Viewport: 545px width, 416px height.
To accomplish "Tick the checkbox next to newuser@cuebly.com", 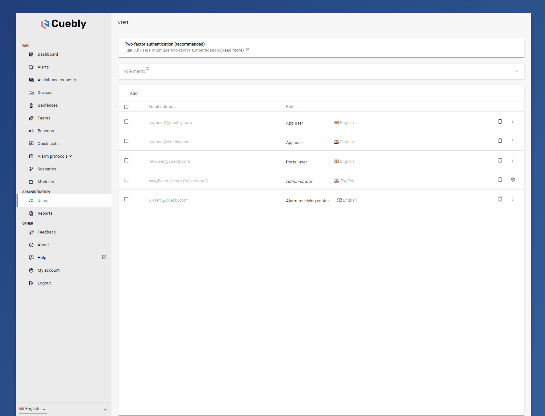I will click(126, 160).
